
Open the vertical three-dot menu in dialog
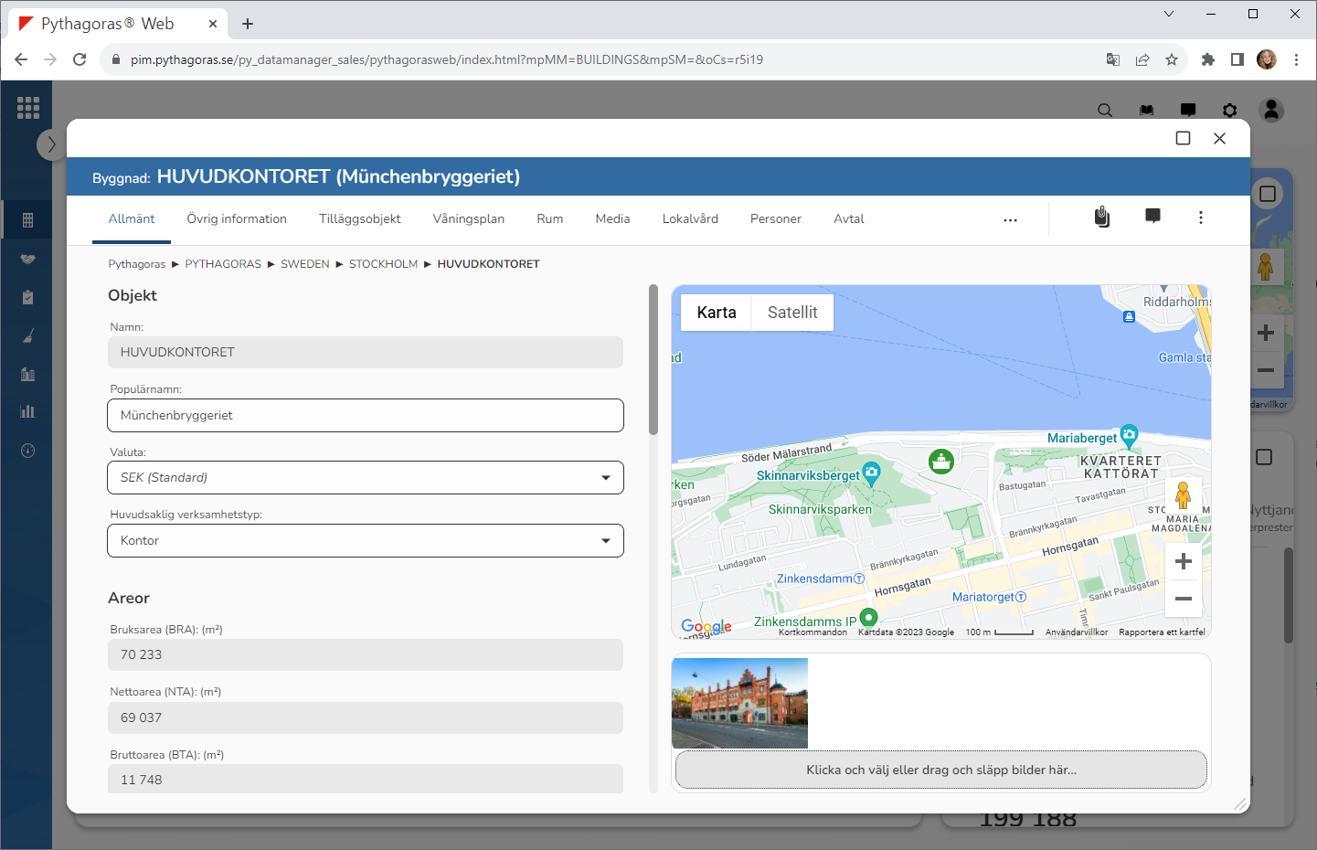[1200, 218]
